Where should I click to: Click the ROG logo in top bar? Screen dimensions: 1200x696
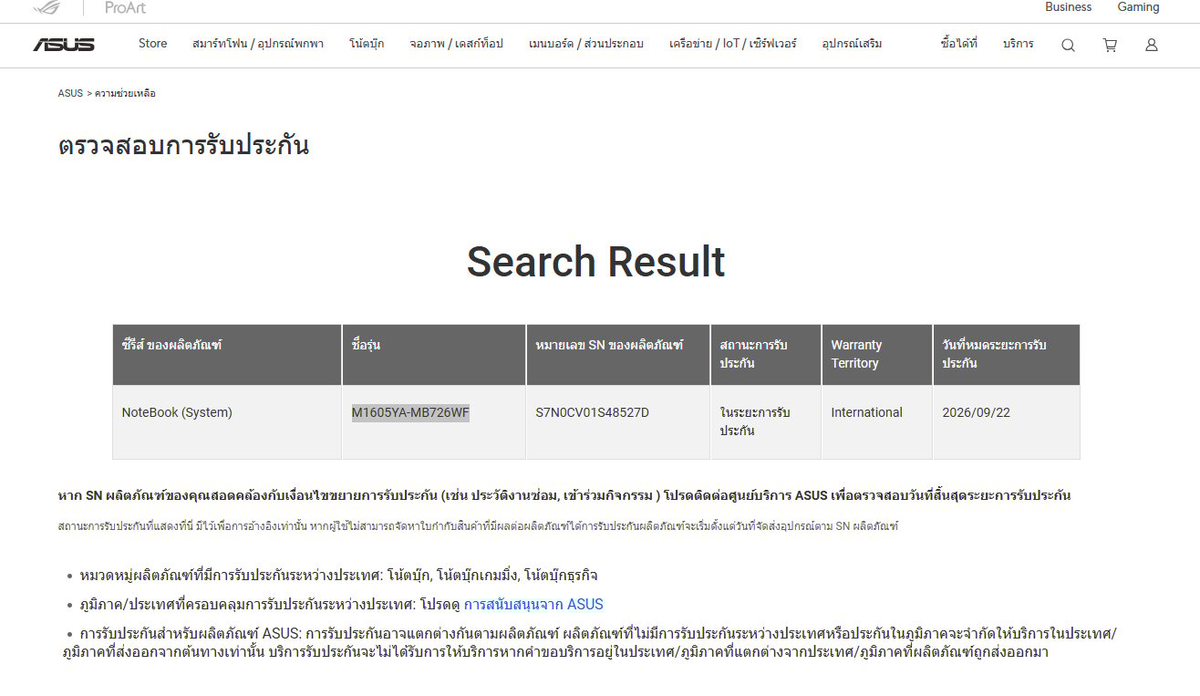(x=47, y=7)
